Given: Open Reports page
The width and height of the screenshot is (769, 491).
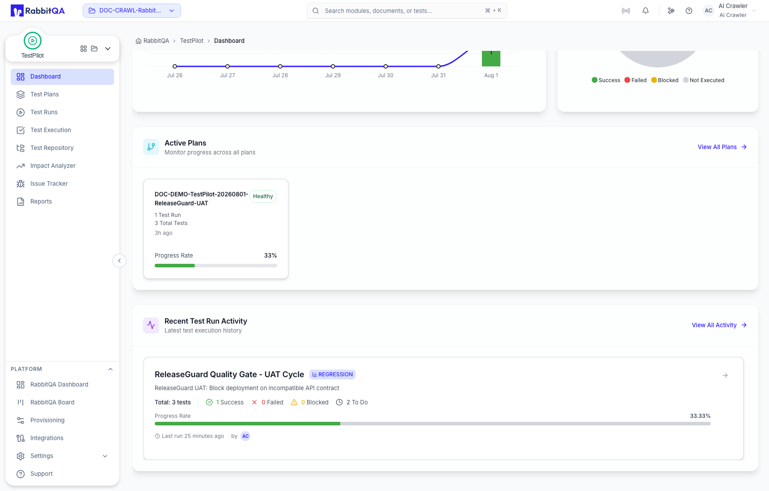Looking at the screenshot, I should click(x=62, y=201).
